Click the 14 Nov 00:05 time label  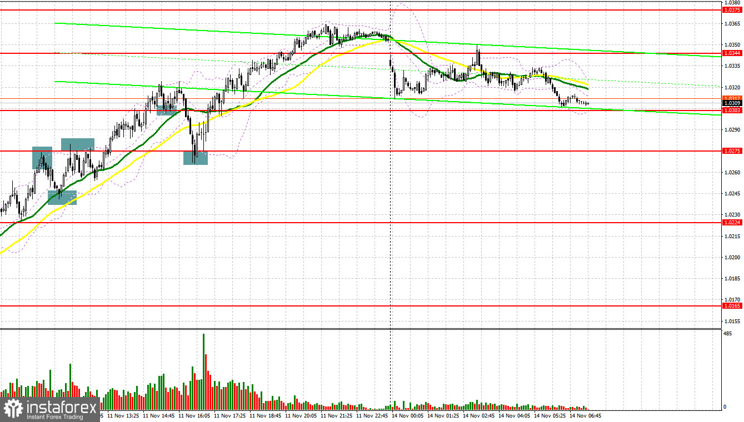pos(408,415)
